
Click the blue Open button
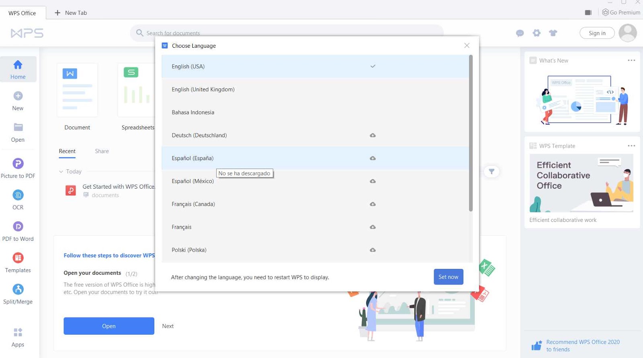pyautogui.click(x=109, y=326)
